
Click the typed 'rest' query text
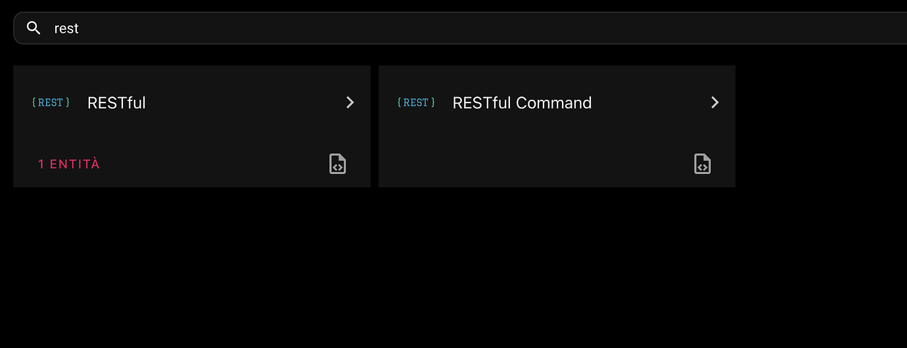click(66, 28)
